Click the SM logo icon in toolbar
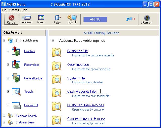The width and height of the screenshot is (161, 128). pos(131,19)
